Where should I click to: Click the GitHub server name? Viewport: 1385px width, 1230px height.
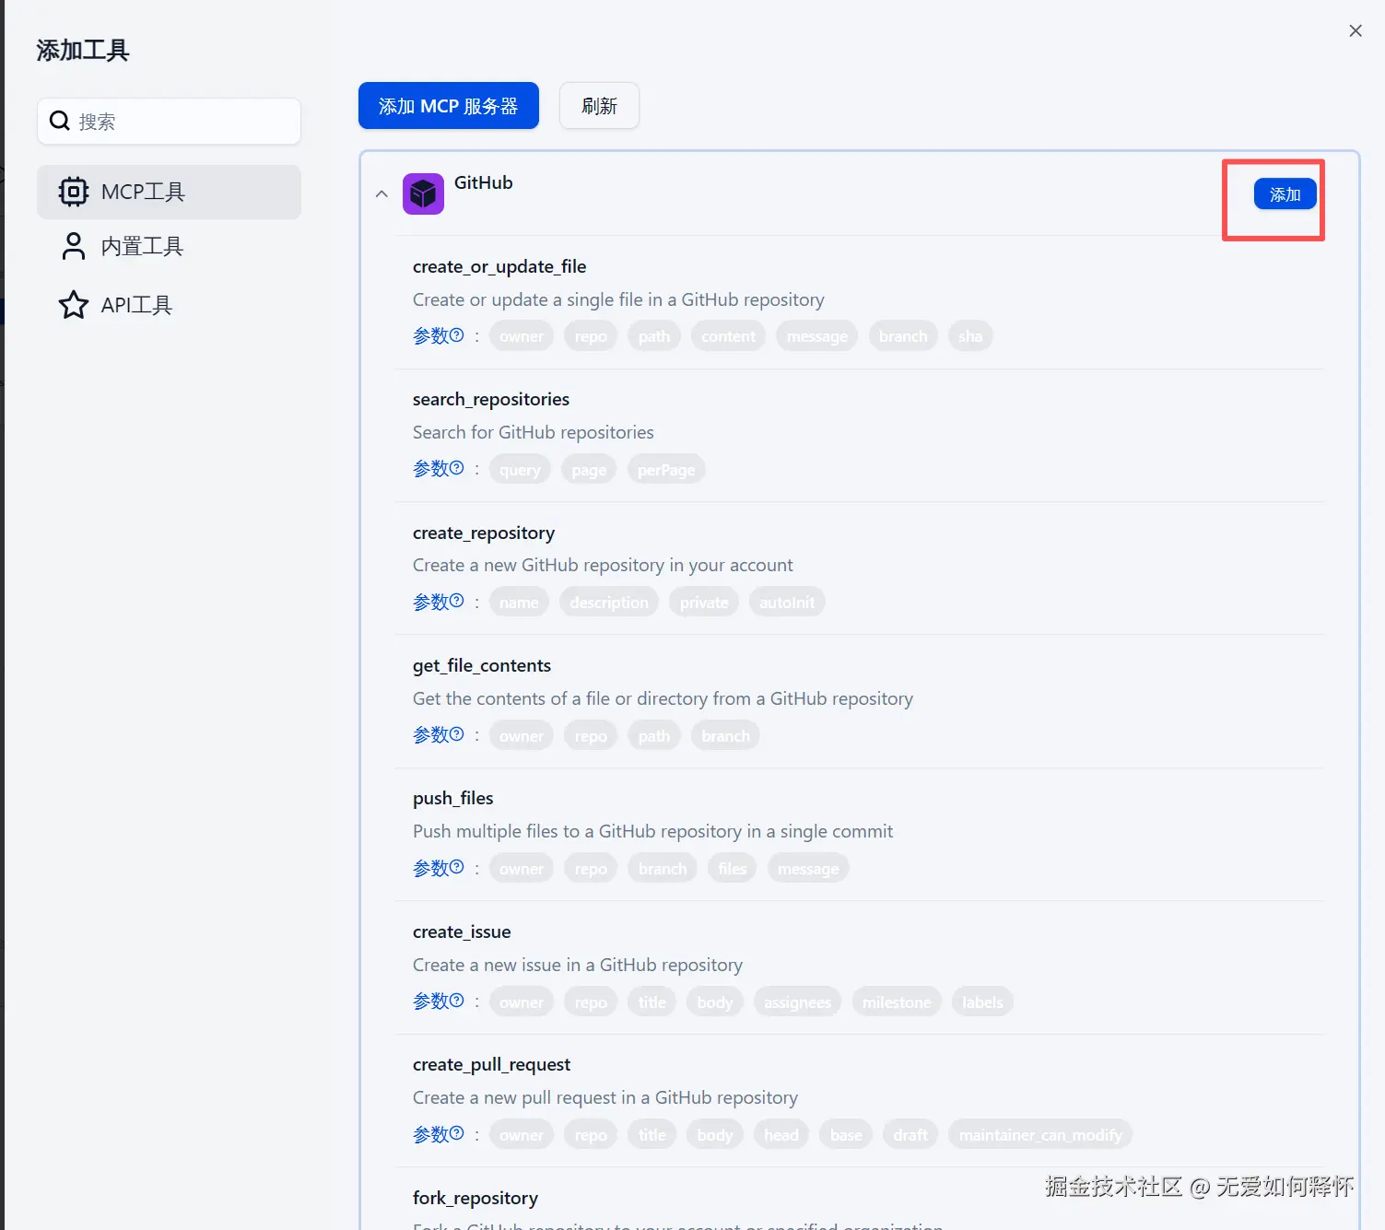484,182
